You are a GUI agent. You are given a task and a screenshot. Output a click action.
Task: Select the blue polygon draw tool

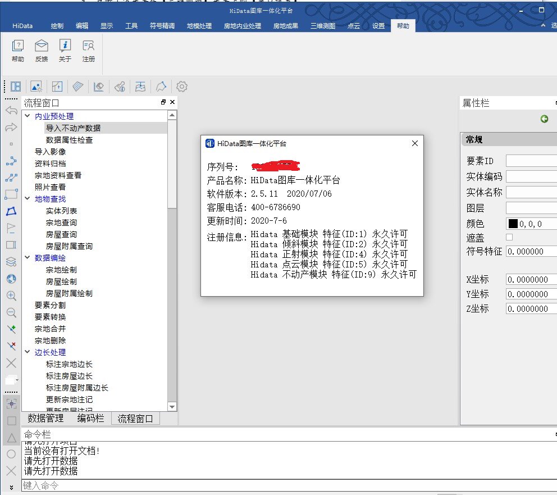point(11,211)
